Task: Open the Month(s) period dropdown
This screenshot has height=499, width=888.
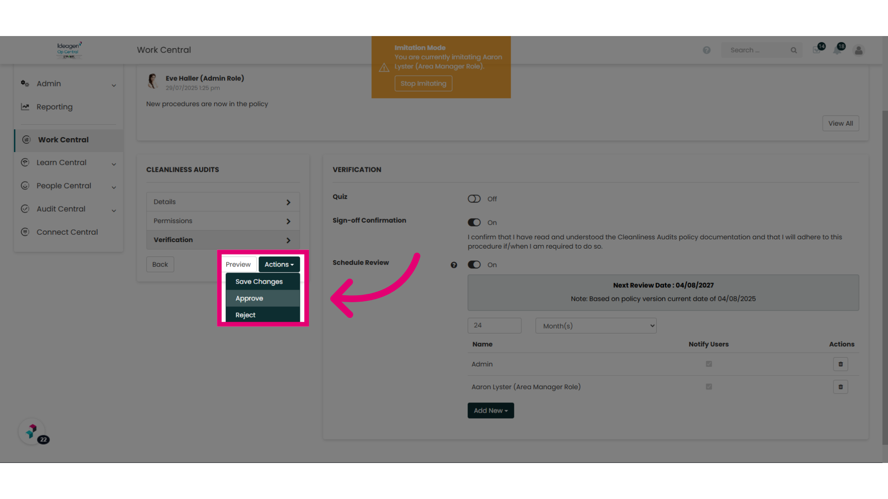Action: pos(596,326)
